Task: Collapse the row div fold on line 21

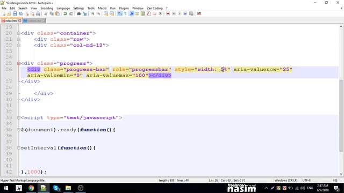Action: [19, 39]
